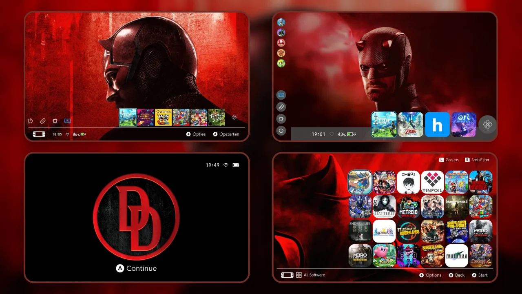Open Controllers icon in the Opties home screen
This screenshot has height=294, width=522.
(x=42, y=121)
